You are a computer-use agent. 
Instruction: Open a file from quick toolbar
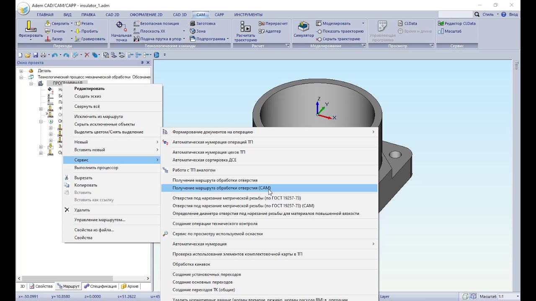(28, 55)
